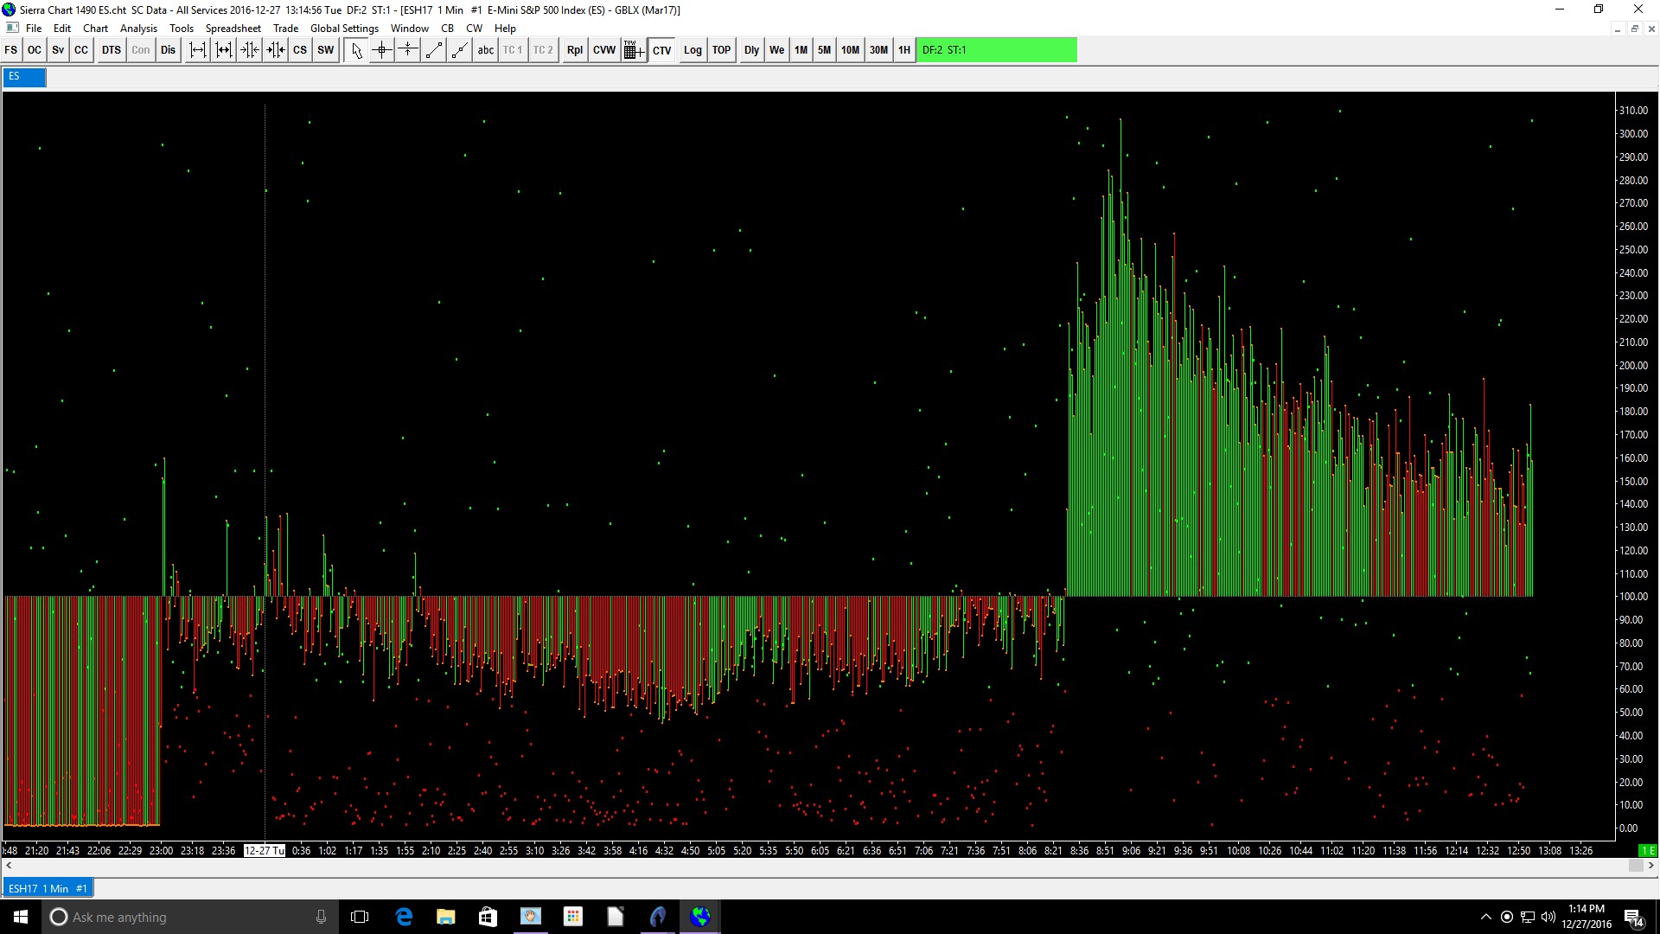The width and height of the screenshot is (1660, 934).
Task: Select the chart values crosshair tool
Action: coord(382,50)
